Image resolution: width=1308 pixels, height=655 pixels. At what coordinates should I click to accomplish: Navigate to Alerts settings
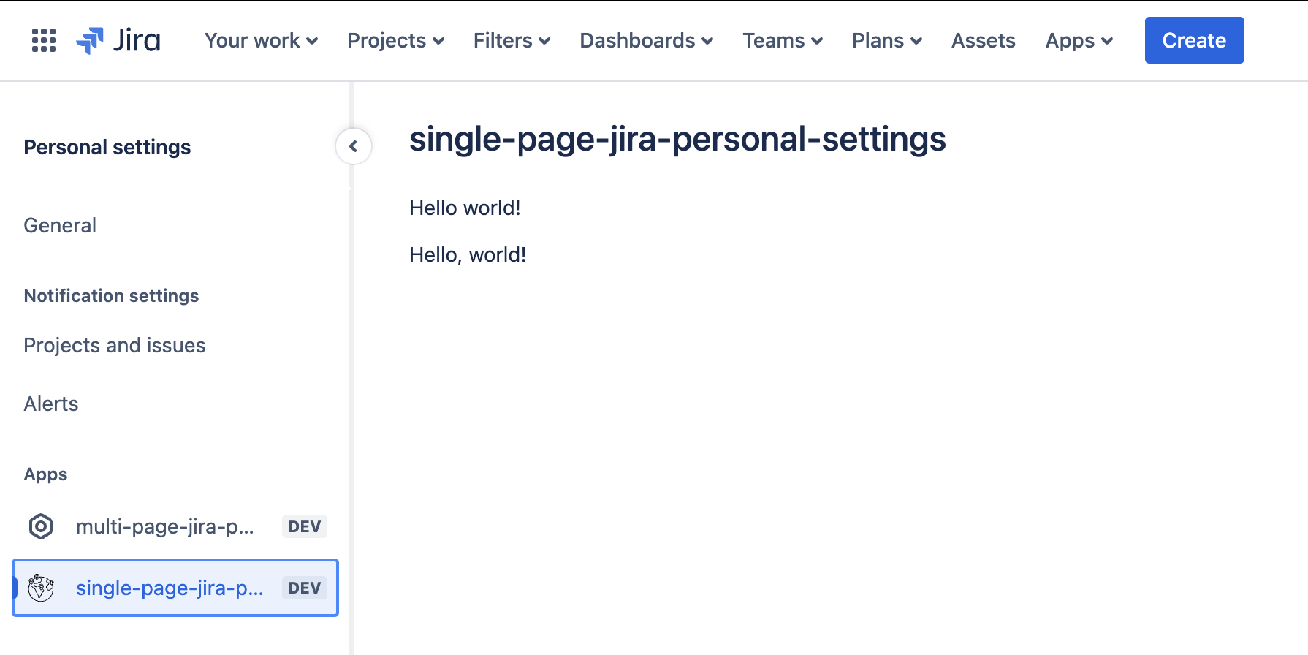(51, 404)
